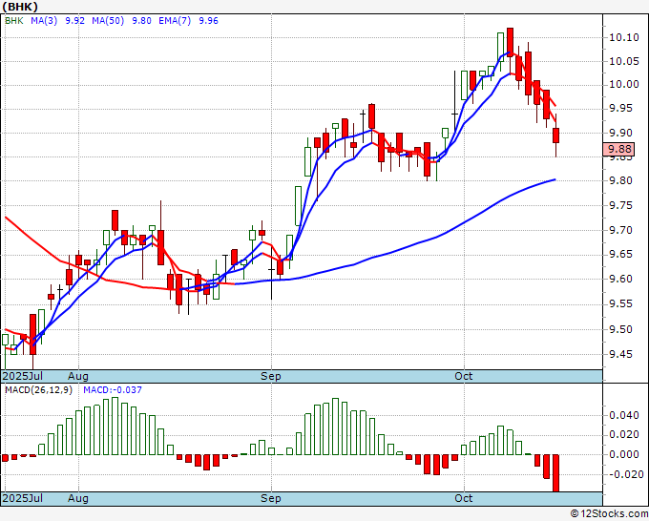The height and width of the screenshot is (521, 649).
Task: Click the MA(3) value 9.92
Action: [x=74, y=21]
